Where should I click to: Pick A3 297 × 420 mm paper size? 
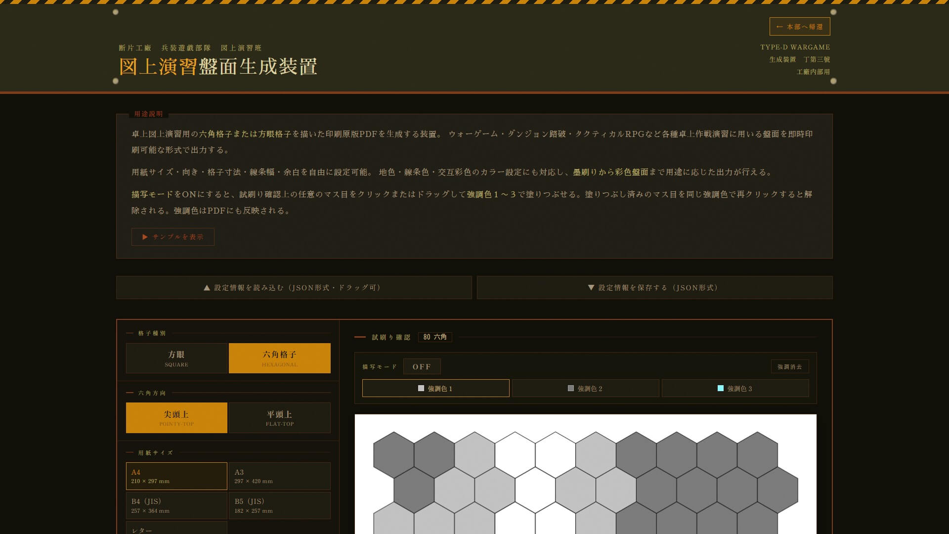(x=279, y=476)
